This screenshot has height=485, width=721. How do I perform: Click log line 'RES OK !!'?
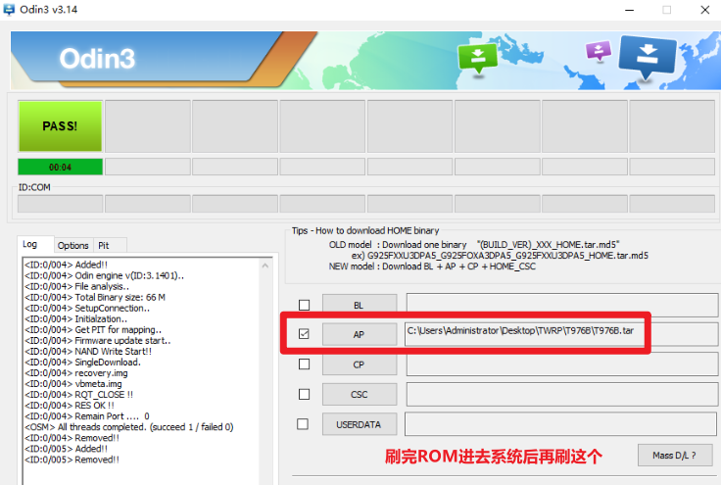point(70,406)
